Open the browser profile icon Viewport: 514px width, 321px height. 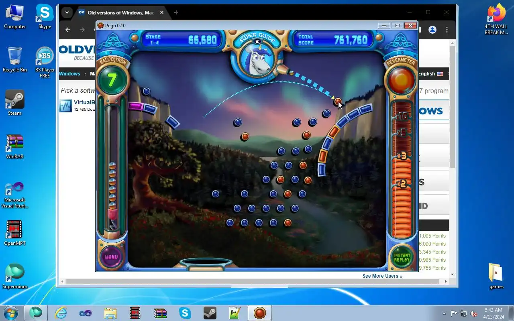point(432,30)
